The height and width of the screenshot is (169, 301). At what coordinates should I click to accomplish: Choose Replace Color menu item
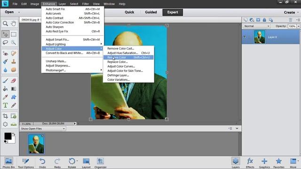128,62
